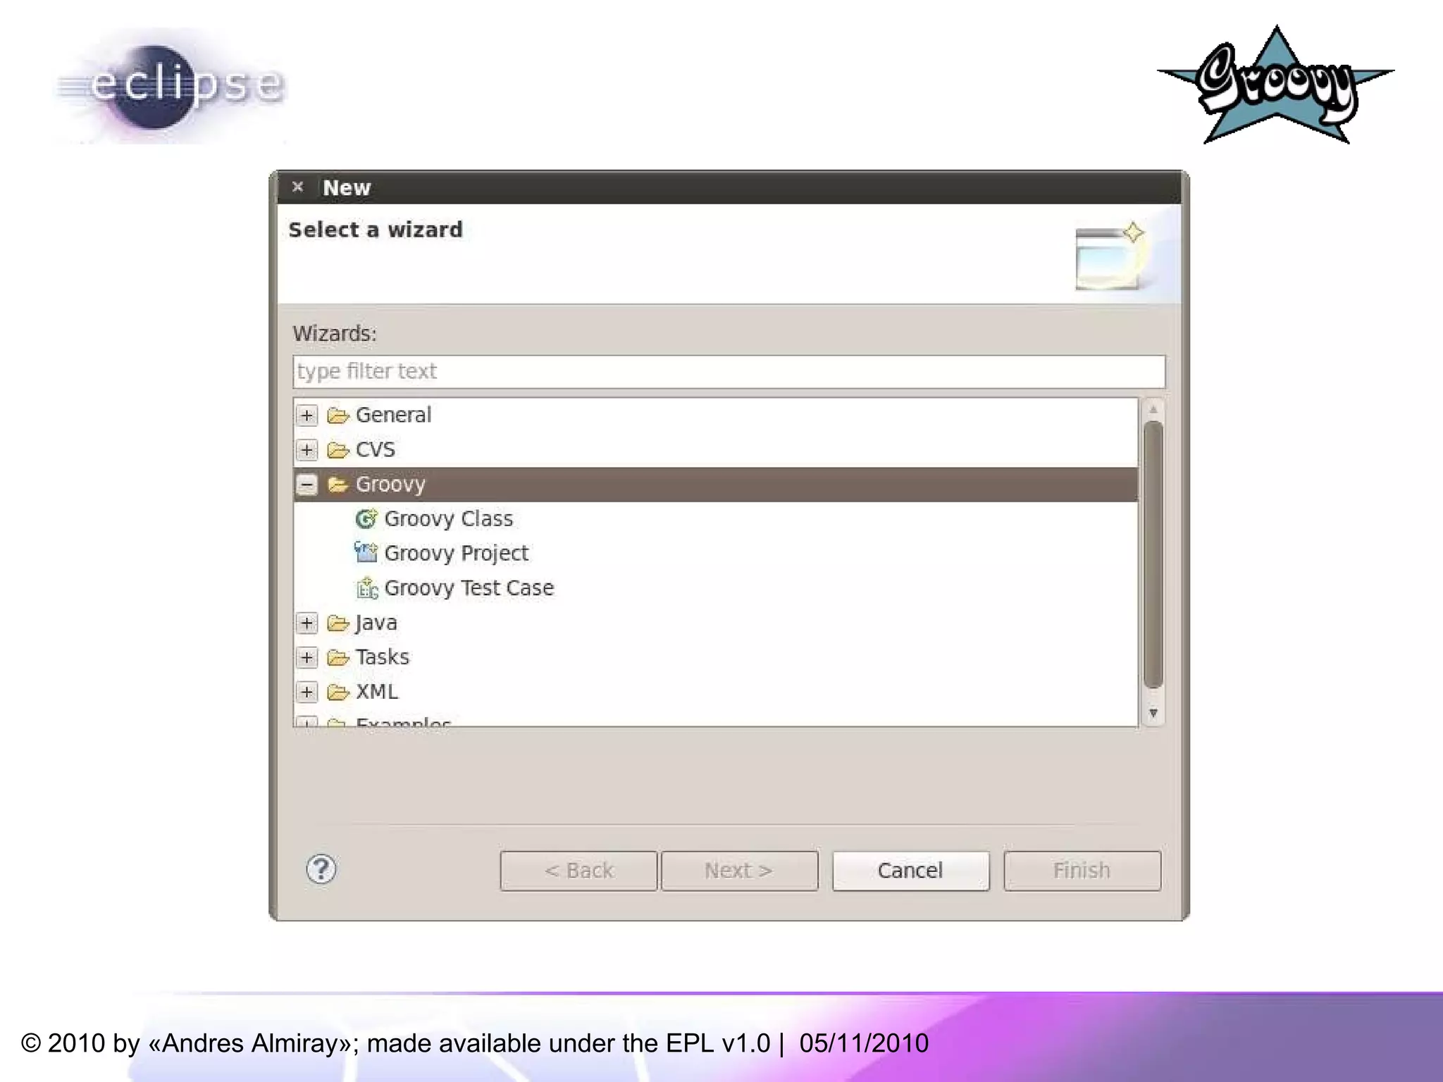Expand the Tasks category
1443x1082 pixels.
click(x=306, y=657)
